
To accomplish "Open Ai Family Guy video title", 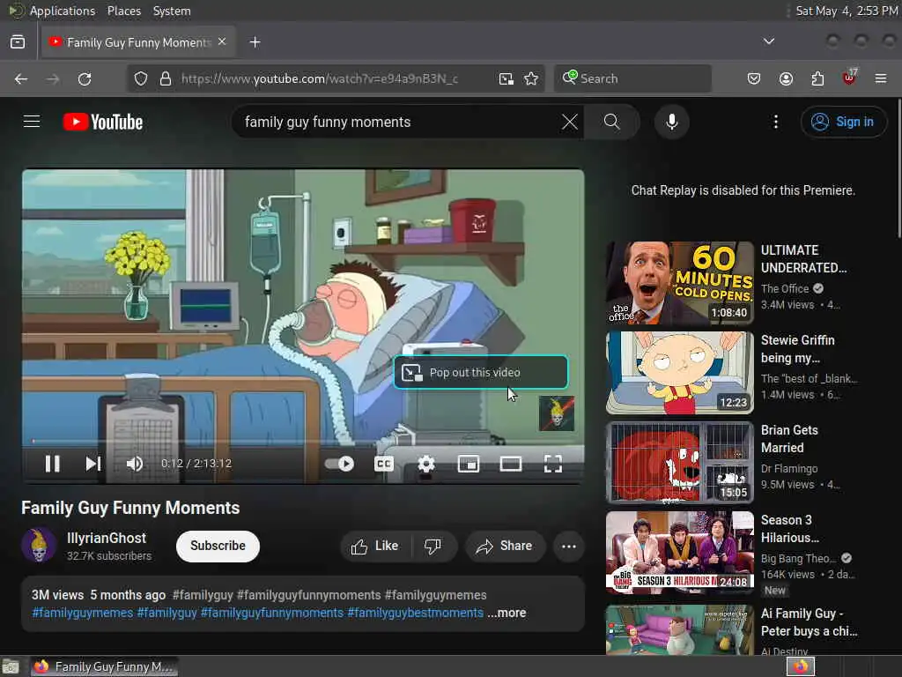I will click(809, 622).
